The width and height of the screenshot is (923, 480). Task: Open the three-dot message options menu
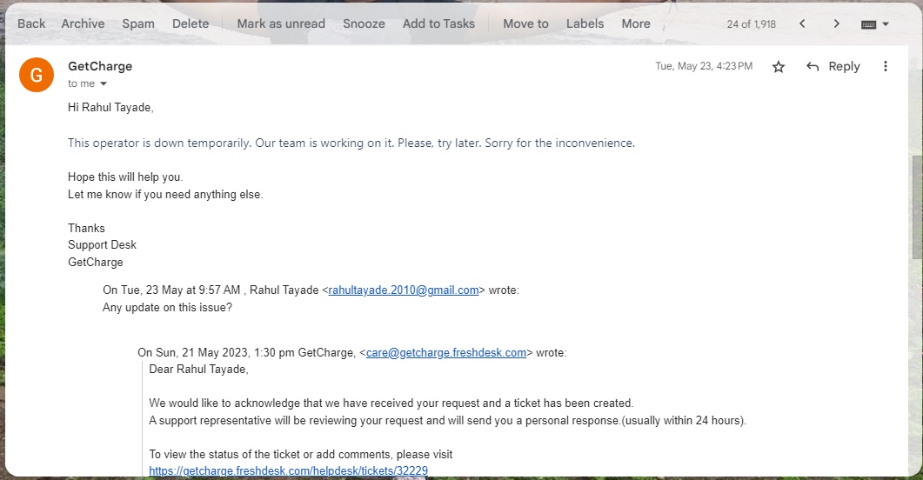point(886,67)
